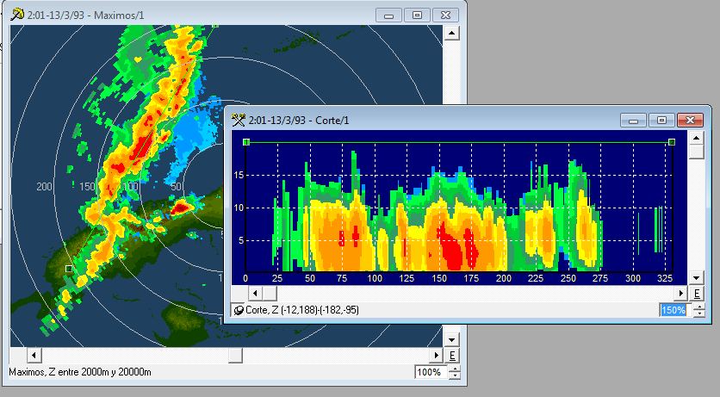Click the 10 height axis label in Corte

click(239, 208)
